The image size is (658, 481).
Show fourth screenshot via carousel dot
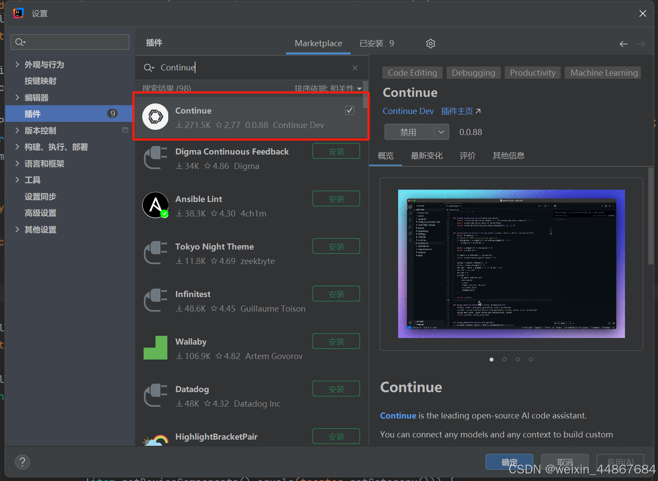pyautogui.click(x=531, y=360)
